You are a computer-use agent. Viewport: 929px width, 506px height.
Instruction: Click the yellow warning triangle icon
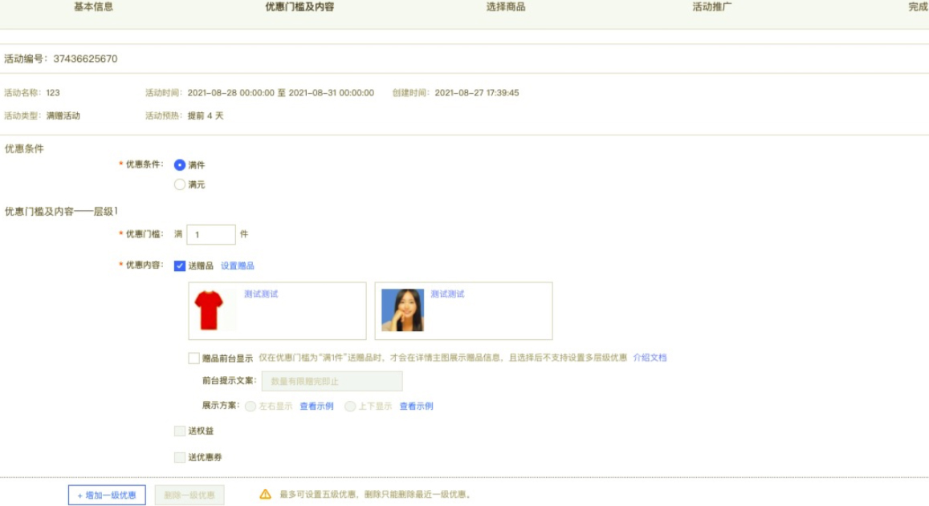[265, 495]
